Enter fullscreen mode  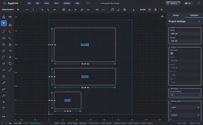tap(199, 3)
